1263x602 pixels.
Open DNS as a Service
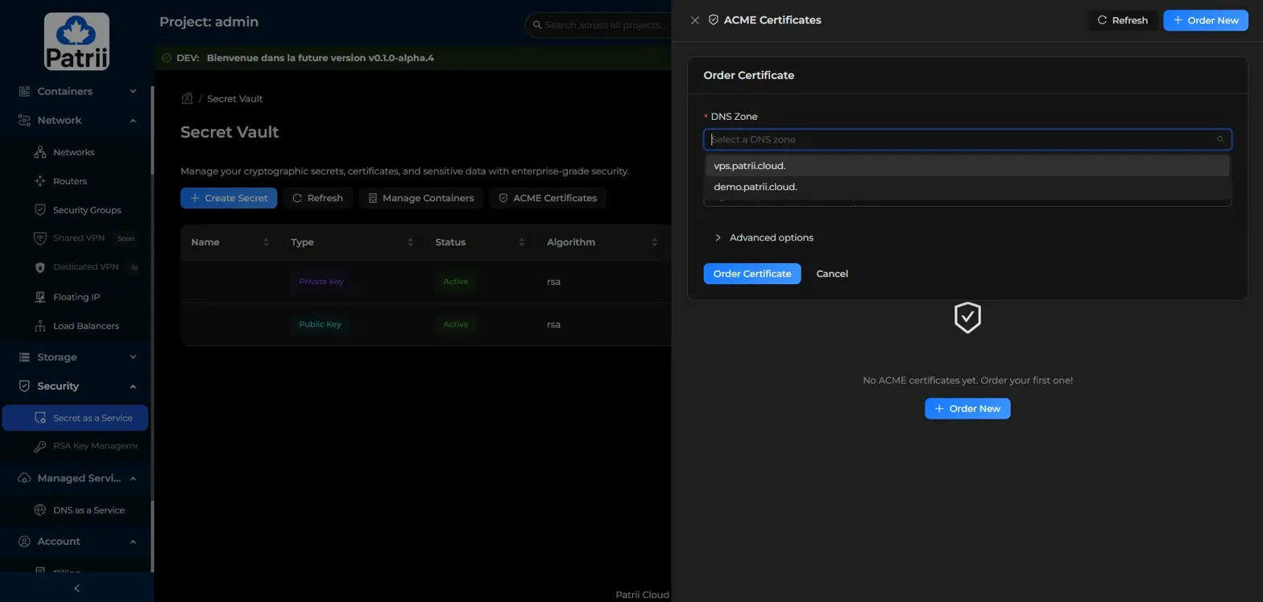(x=89, y=510)
